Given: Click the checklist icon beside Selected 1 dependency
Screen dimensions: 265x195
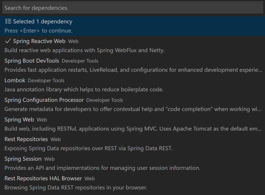Looking at the screenshot, I should click(8, 21).
